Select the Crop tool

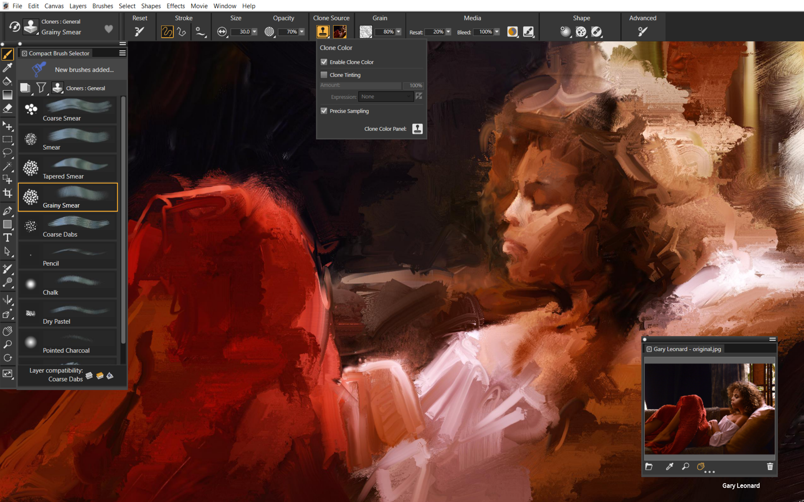(x=8, y=192)
